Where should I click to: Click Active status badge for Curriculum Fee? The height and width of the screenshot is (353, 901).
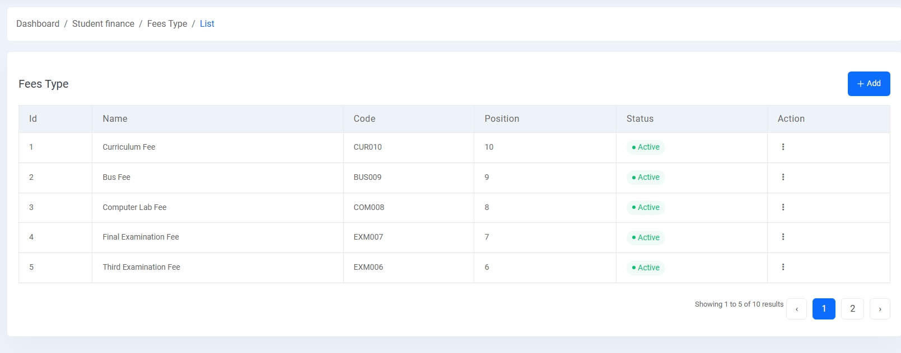pyautogui.click(x=646, y=147)
